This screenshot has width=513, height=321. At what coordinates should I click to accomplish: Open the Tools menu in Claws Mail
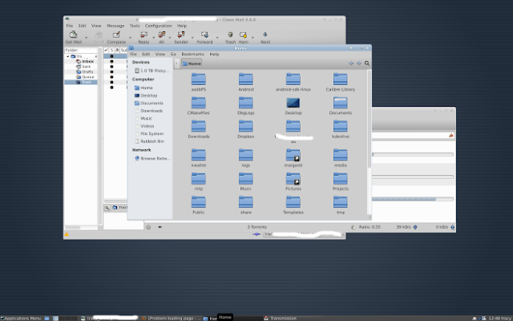[x=135, y=26]
